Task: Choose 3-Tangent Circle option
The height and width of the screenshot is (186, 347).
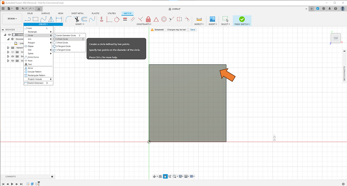Action: pyautogui.click(x=69, y=50)
